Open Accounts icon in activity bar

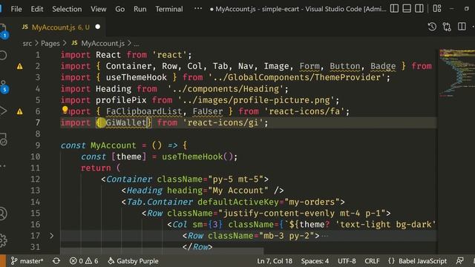pyautogui.click(x=3, y=214)
